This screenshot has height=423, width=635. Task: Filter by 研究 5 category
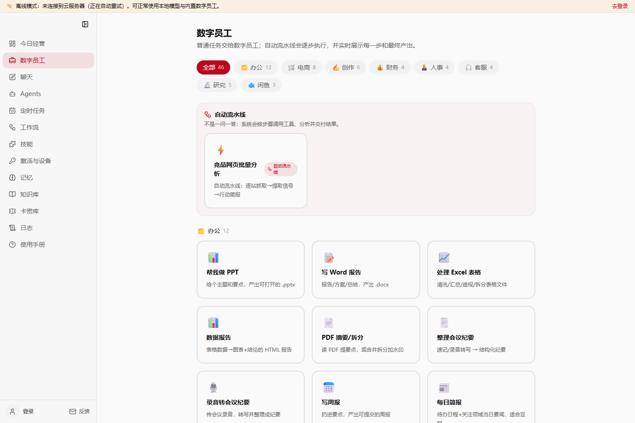click(x=217, y=85)
